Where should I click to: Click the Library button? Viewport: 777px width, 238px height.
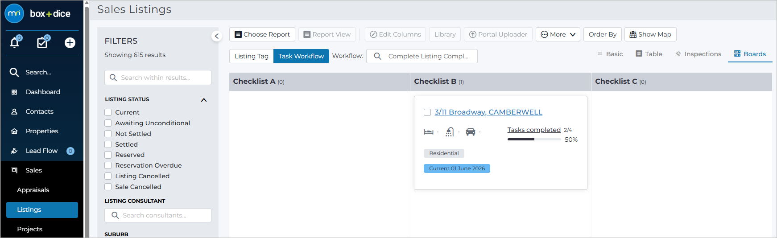[445, 34]
